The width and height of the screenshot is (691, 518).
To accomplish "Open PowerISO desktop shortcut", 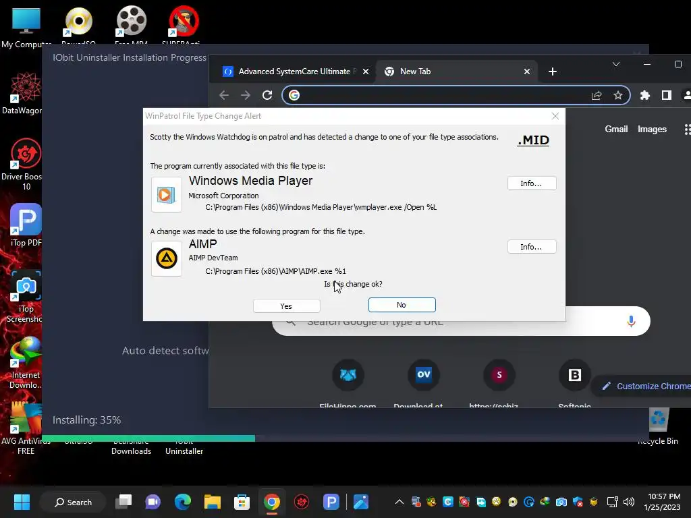I will 78,25.
